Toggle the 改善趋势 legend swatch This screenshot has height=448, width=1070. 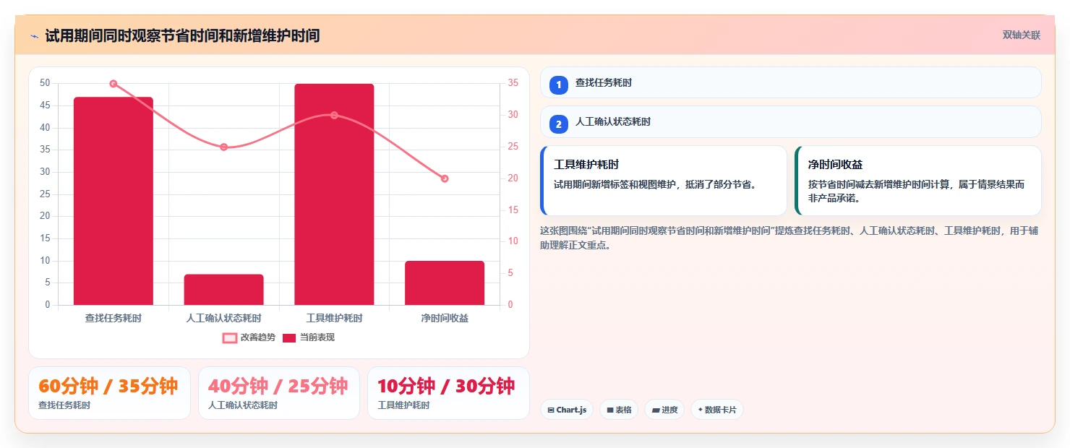(230, 337)
